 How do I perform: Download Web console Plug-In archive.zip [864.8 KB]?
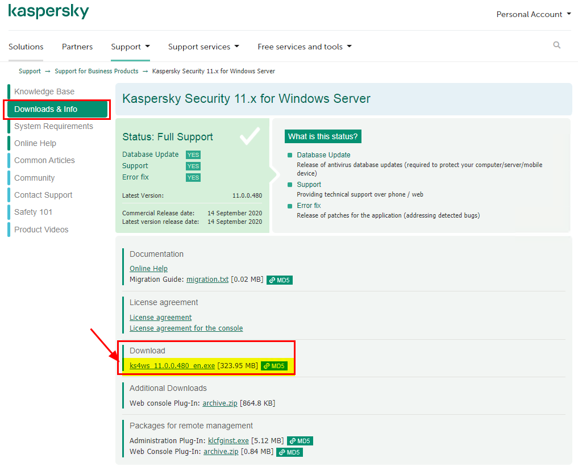coord(220,403)
